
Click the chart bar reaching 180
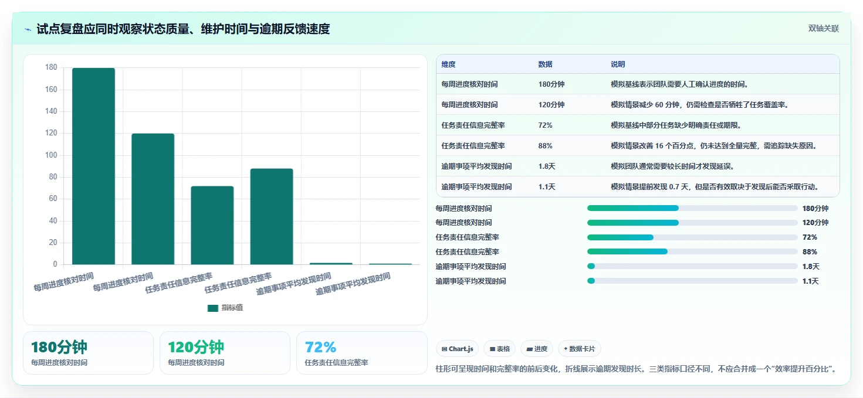coord(93,166)
